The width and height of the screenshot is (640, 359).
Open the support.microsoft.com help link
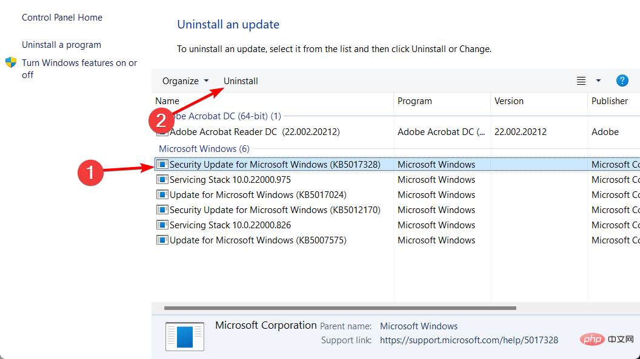469,340
